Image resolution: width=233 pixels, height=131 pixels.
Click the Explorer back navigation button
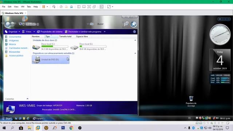tap(7, 24)
